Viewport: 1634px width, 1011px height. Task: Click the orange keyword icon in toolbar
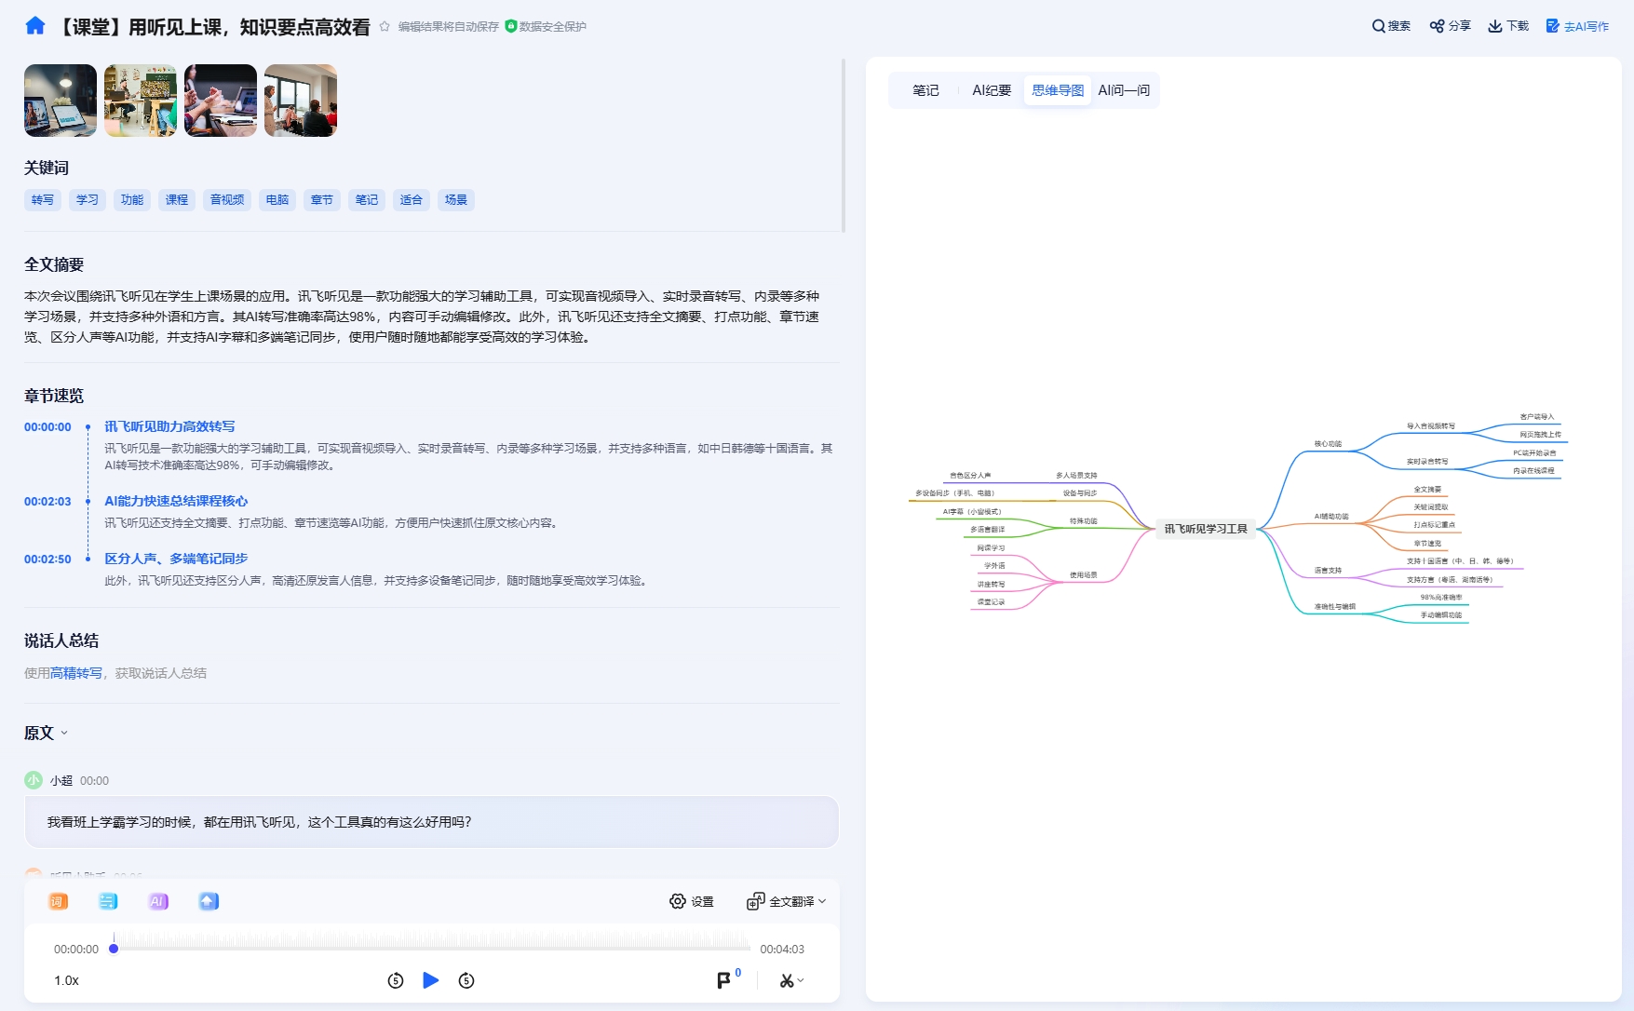[x=58, y=901]
